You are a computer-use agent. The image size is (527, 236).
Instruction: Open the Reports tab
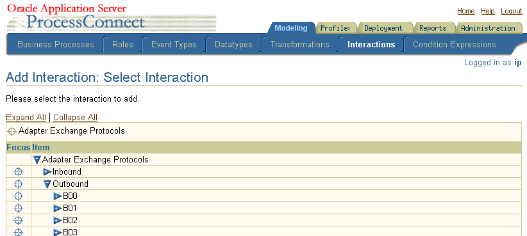point(433,28)
